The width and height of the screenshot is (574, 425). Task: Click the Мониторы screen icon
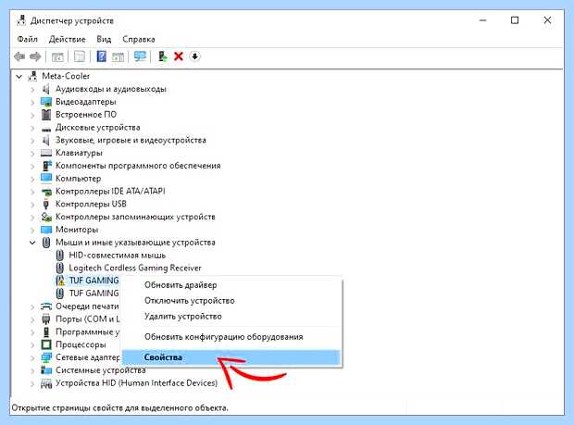(46, 230)
